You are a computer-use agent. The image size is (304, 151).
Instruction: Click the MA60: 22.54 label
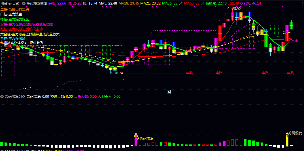click(x=194, y=3)
